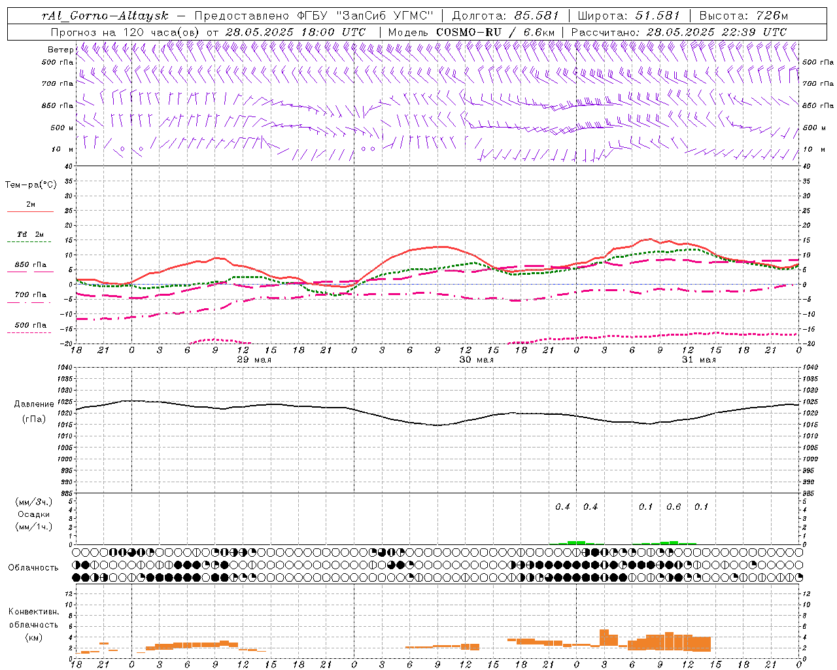Select the 'Широта: 51.581' latitude value

(629, 16)
